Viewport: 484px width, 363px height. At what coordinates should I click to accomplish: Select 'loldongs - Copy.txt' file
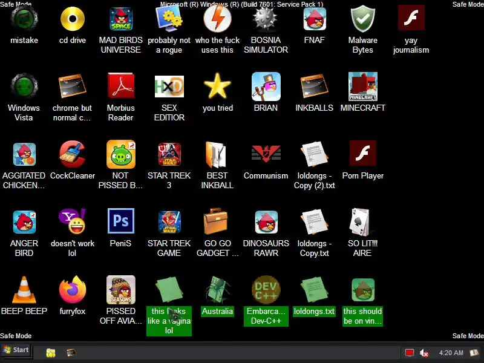[315, 221]
